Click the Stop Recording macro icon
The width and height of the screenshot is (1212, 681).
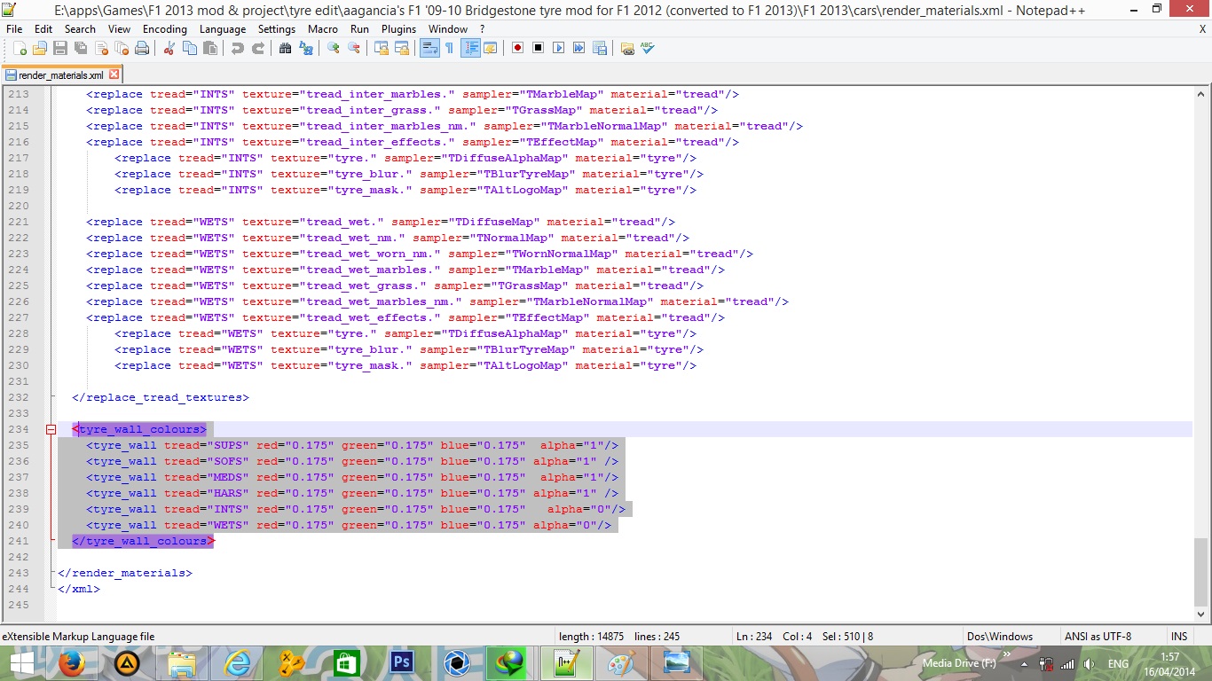(538, 48)
